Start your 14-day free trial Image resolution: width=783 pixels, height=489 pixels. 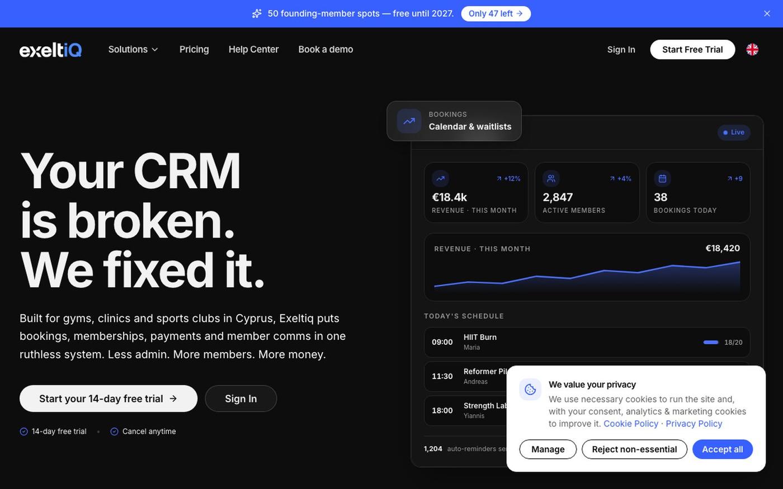pos(109,398)
